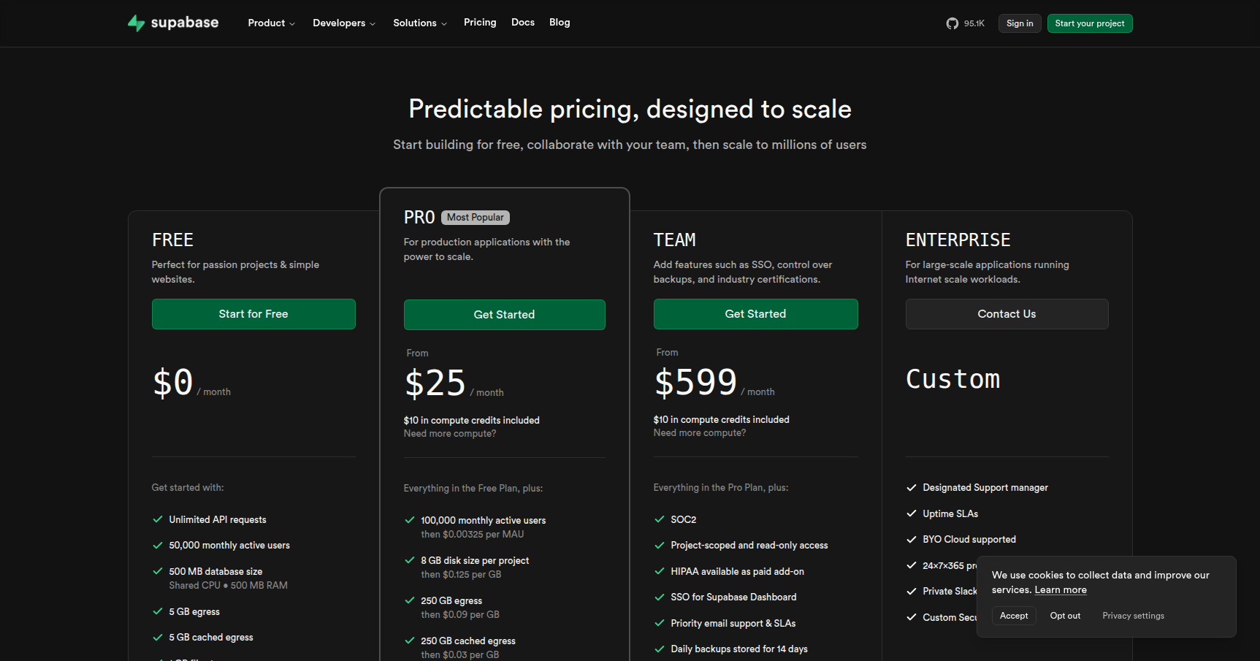Accept the cookies in the banner
This screenshot has width=1260, height=661.
[x=1013, y=616]
